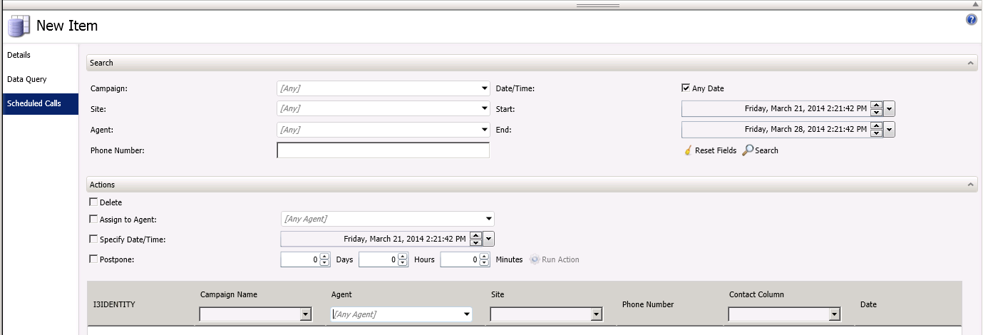The width and height of the screenshot is (983, 335).
Task: Click the Phone Number input field
Action: click(383, 150)
